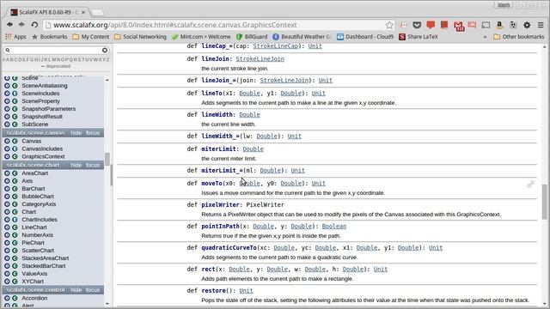Click the class icon beside PieChart
Image resolution: width=550 pixels, height=309 pixels.
point(15,242)
